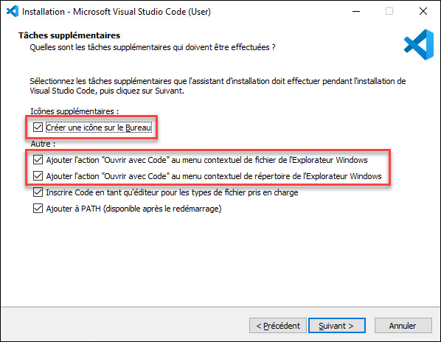Image resolution: width=441 pixels, height=342 pixels.
Task: Click the 'Tâches supplémentaires' heading
Action: [x=69, y=35]
